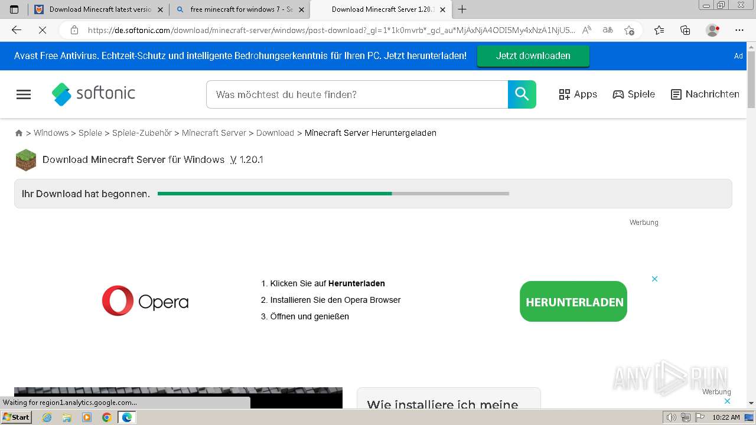The width and height of the screenshot is (756, 425).
Task: Open the Nachrichten menu item
Action: coord(705,94)
